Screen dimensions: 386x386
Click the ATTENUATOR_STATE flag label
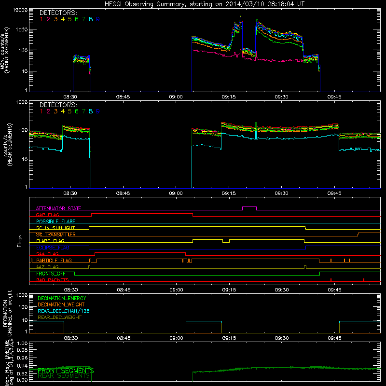58,208
